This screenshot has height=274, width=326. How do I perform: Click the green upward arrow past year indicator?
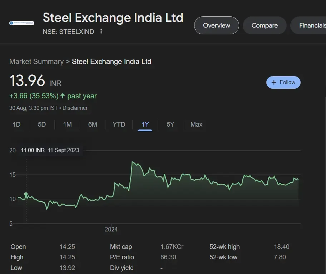click(x=63, y=96)
